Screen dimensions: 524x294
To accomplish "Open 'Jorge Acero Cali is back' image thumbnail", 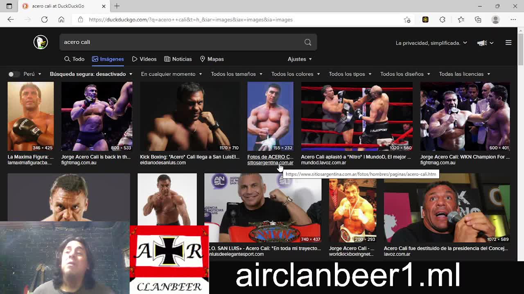I will pyautogui.click(x=97, y=116).
